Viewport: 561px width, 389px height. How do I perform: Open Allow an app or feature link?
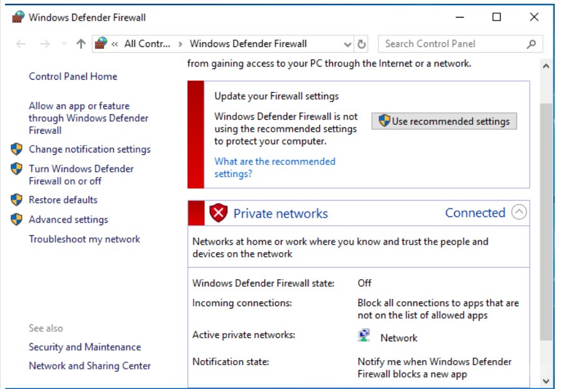click(89, 118)
